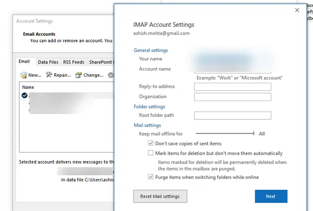313x211 pixels.
Task: Click the Reset Mail settings button
Action: (160, 196)
